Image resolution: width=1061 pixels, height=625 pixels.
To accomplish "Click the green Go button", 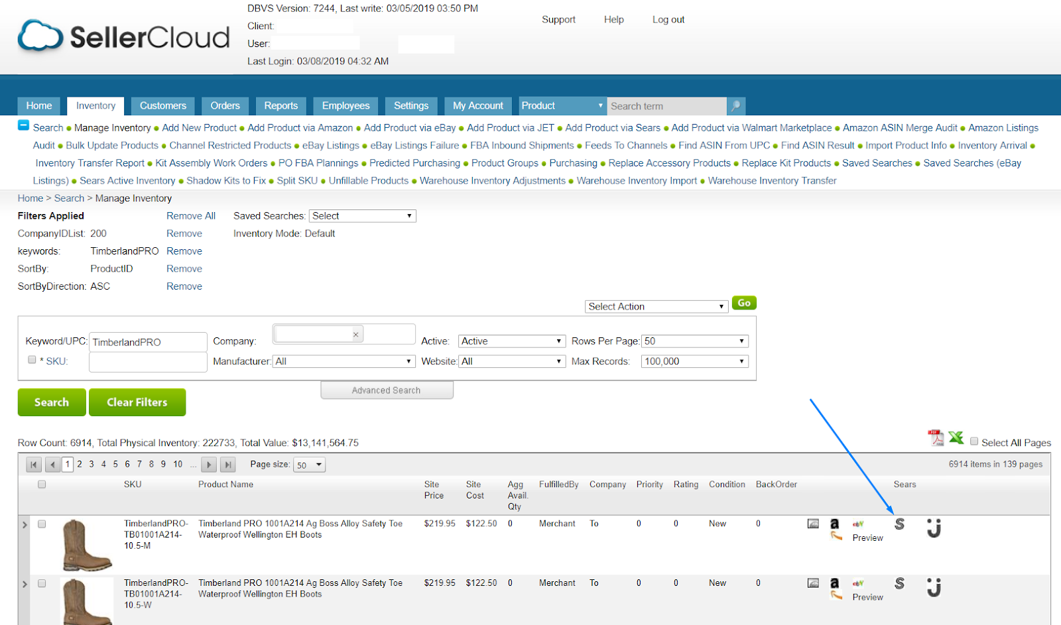I will tap(744, 303).
